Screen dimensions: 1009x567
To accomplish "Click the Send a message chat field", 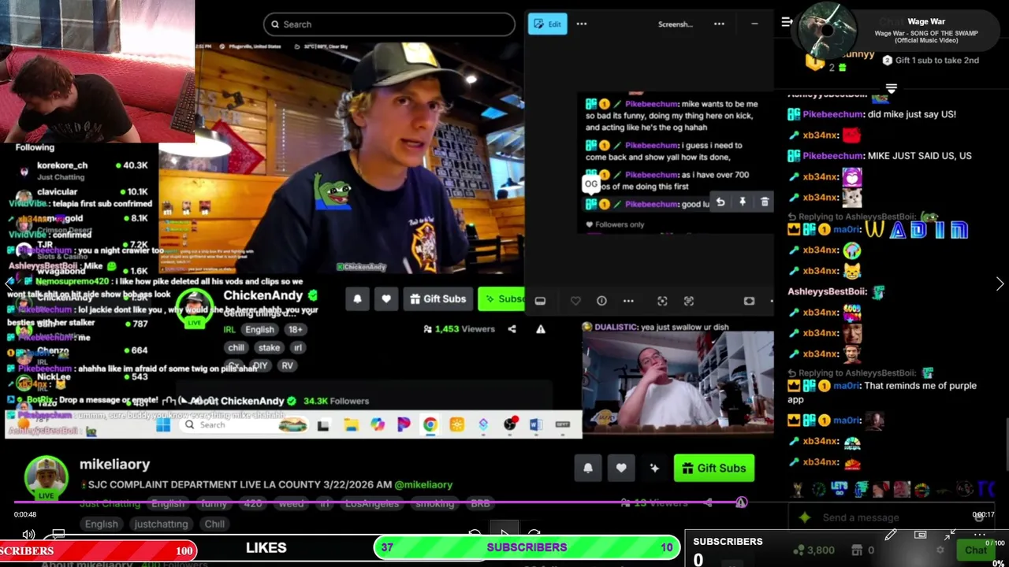I will point(891,517).
